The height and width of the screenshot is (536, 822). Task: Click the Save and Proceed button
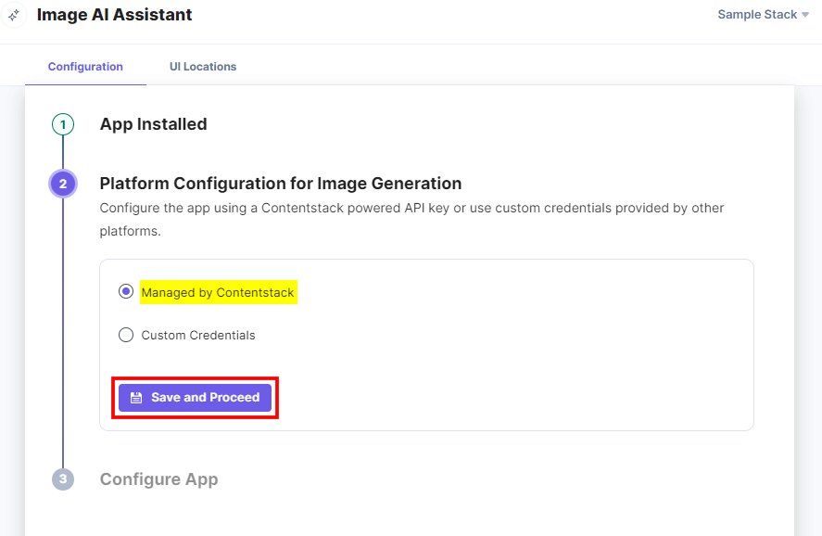(195, 398)
